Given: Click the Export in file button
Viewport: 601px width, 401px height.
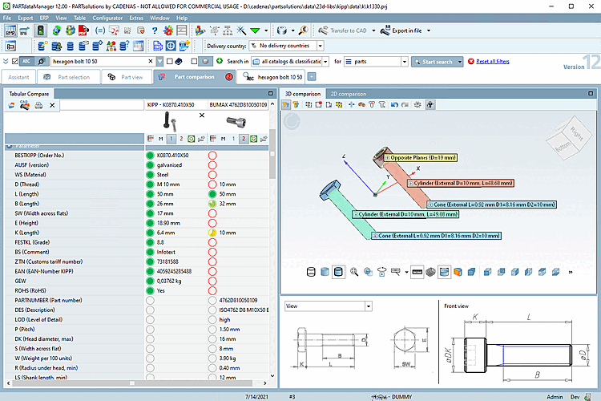Looking at the screenshot, I should [401, 30].
